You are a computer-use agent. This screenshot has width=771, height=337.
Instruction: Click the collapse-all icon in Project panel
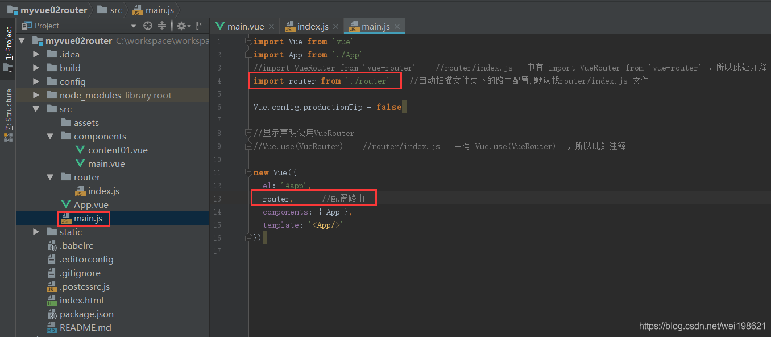point(162,26)
